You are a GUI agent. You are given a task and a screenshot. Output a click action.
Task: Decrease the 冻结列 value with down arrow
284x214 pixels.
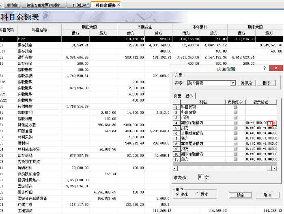[207, 179]
